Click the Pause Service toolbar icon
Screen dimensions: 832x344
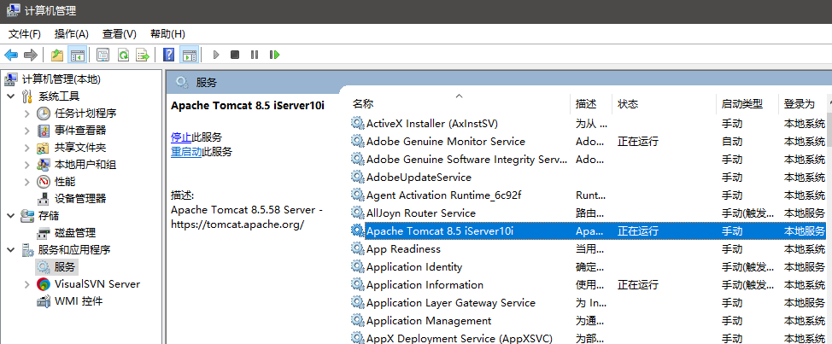pos(255,55)
